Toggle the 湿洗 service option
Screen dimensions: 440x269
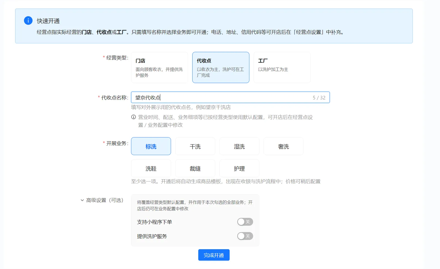tap(239, 146)
